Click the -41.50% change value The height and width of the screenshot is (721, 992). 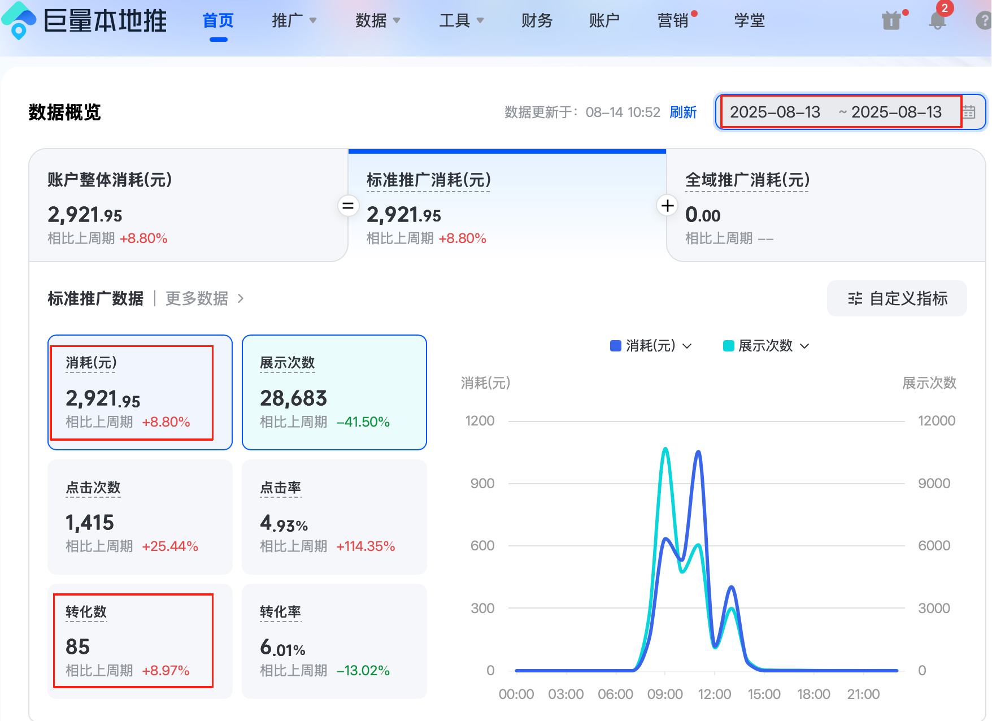click(363, 422)
